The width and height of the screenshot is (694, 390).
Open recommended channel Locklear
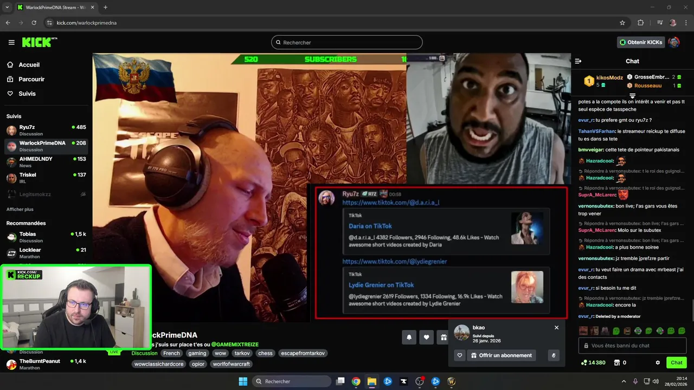click(46, 253)
